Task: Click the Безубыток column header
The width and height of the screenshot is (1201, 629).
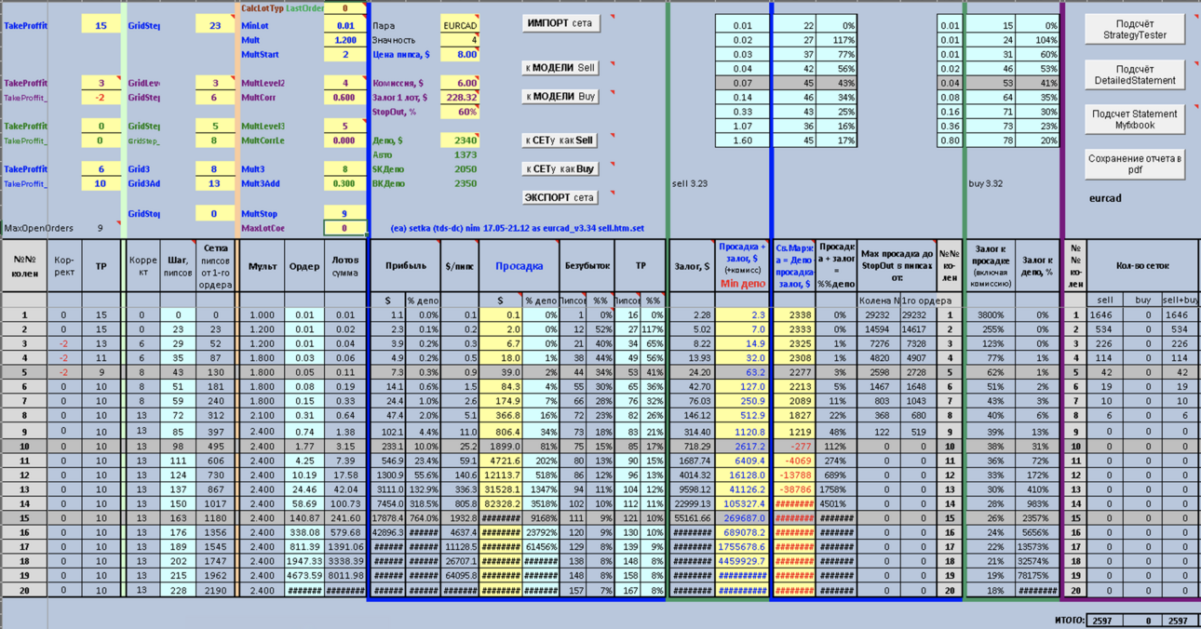Action: tap(586, 266)
